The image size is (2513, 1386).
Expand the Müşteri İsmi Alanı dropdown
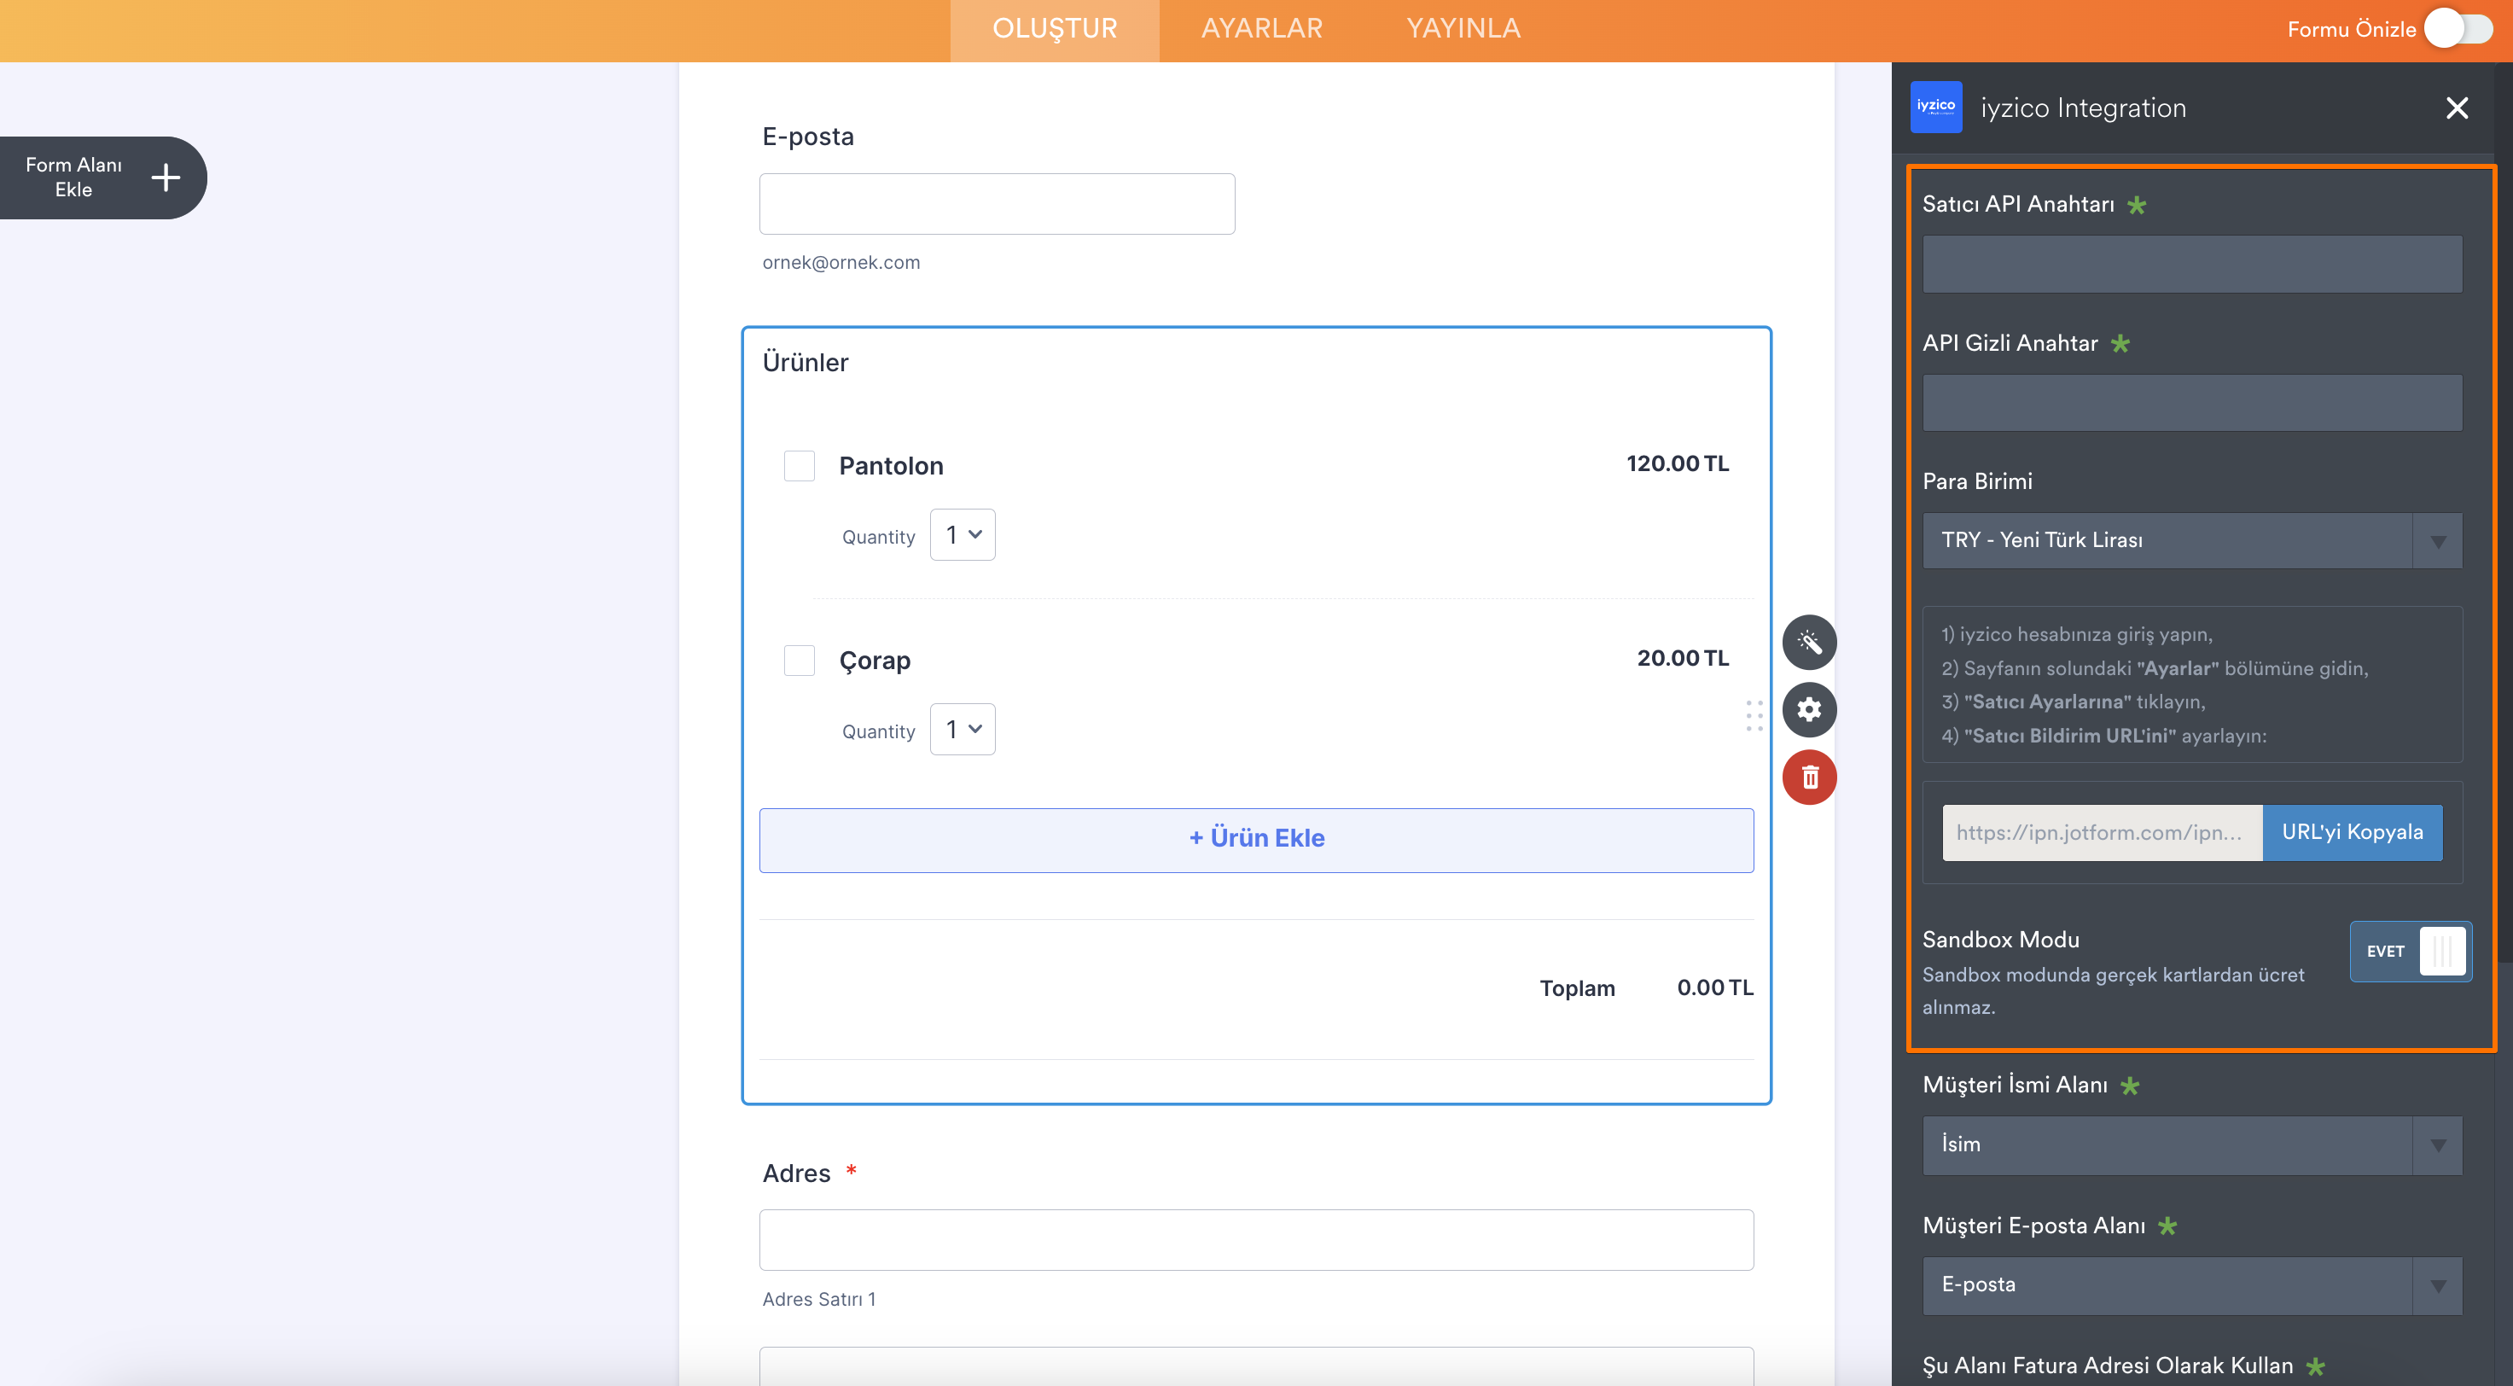[2191, 1145]
